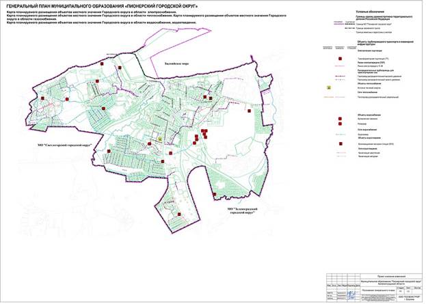Select the high-pressure gas pipeline line sample

click(x=340, y=77)
